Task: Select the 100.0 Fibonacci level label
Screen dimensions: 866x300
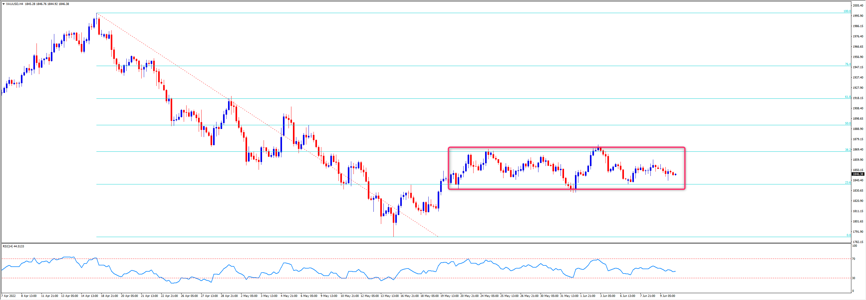Action: [x=847, y=11]
